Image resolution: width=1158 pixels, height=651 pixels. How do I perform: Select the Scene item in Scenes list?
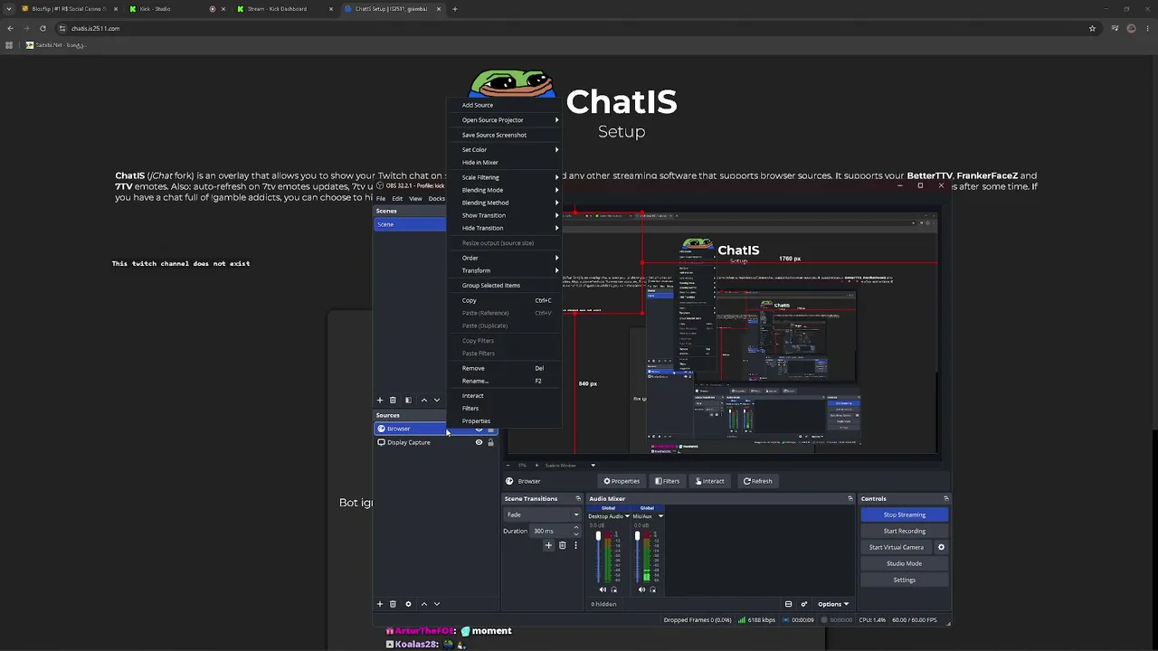click(410, 224)
